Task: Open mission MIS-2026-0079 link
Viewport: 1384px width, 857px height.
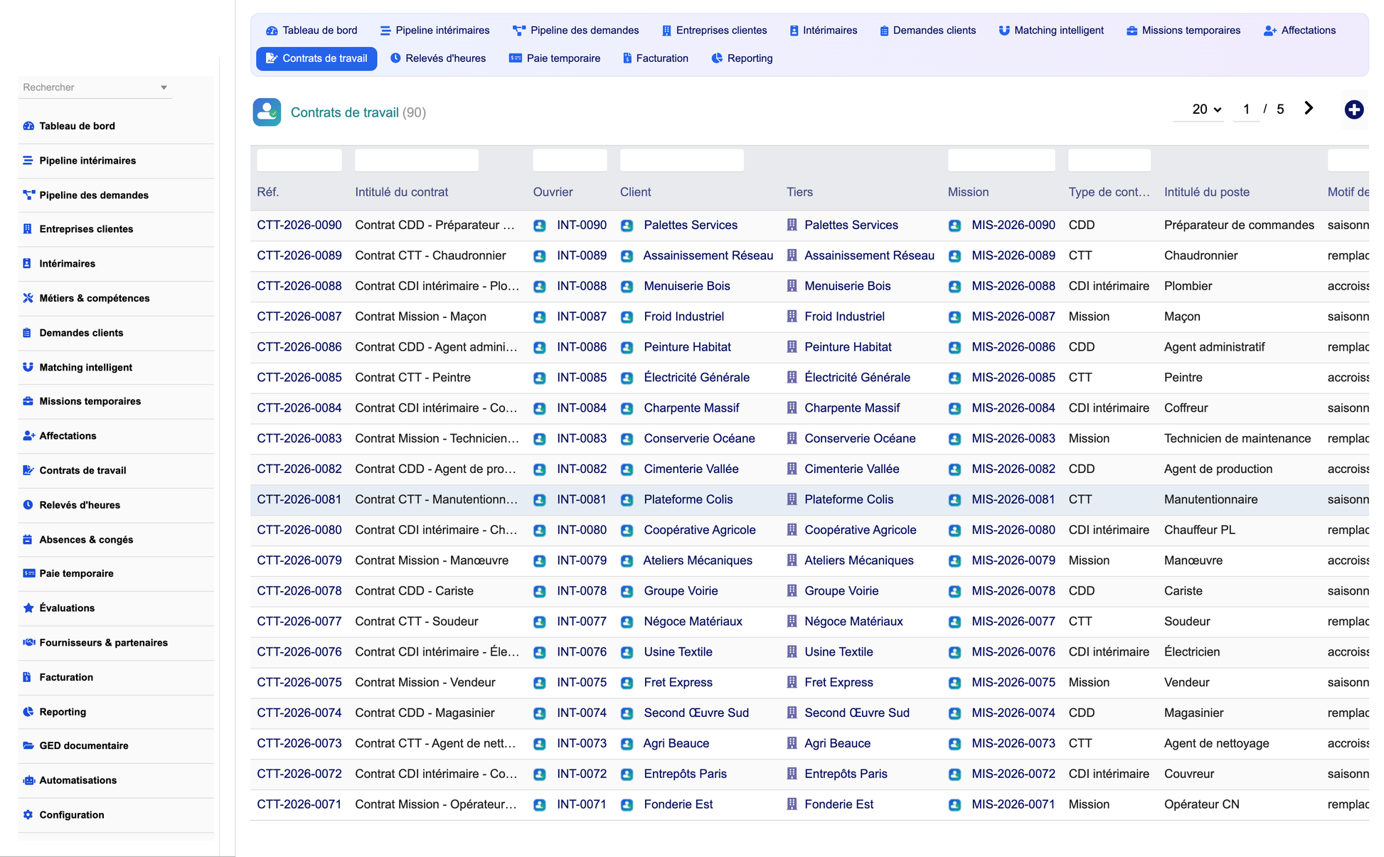Action: coord(1013,560)
